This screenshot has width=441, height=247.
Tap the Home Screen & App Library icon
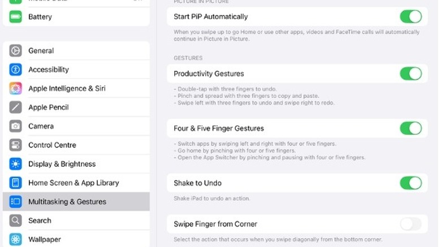16,183
